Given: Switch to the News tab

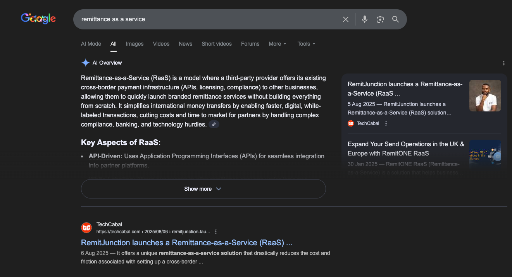Looking at the screenshot, I should tap(185, 44).
